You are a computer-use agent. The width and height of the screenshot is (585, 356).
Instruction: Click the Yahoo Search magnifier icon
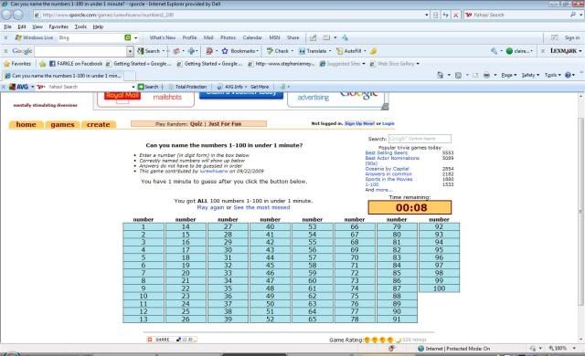573,15
